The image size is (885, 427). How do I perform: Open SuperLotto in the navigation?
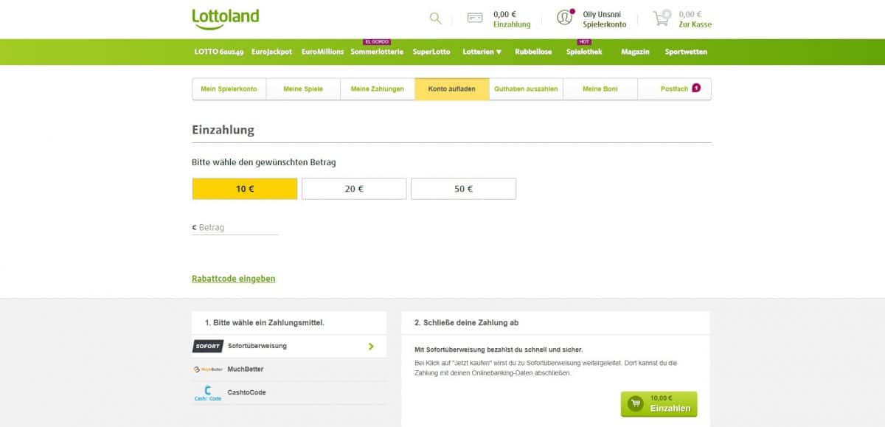pos(433,52)
